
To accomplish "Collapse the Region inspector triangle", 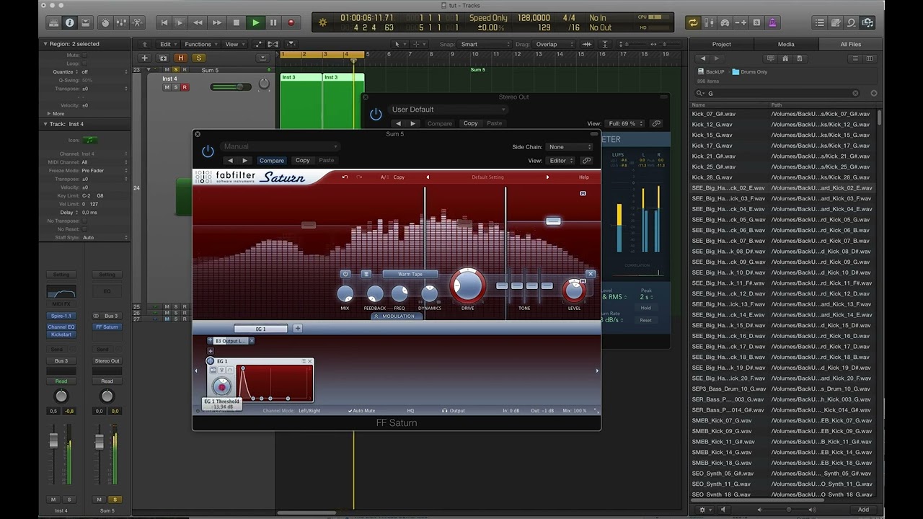I will pyautogui.click(x=45, y=44).
